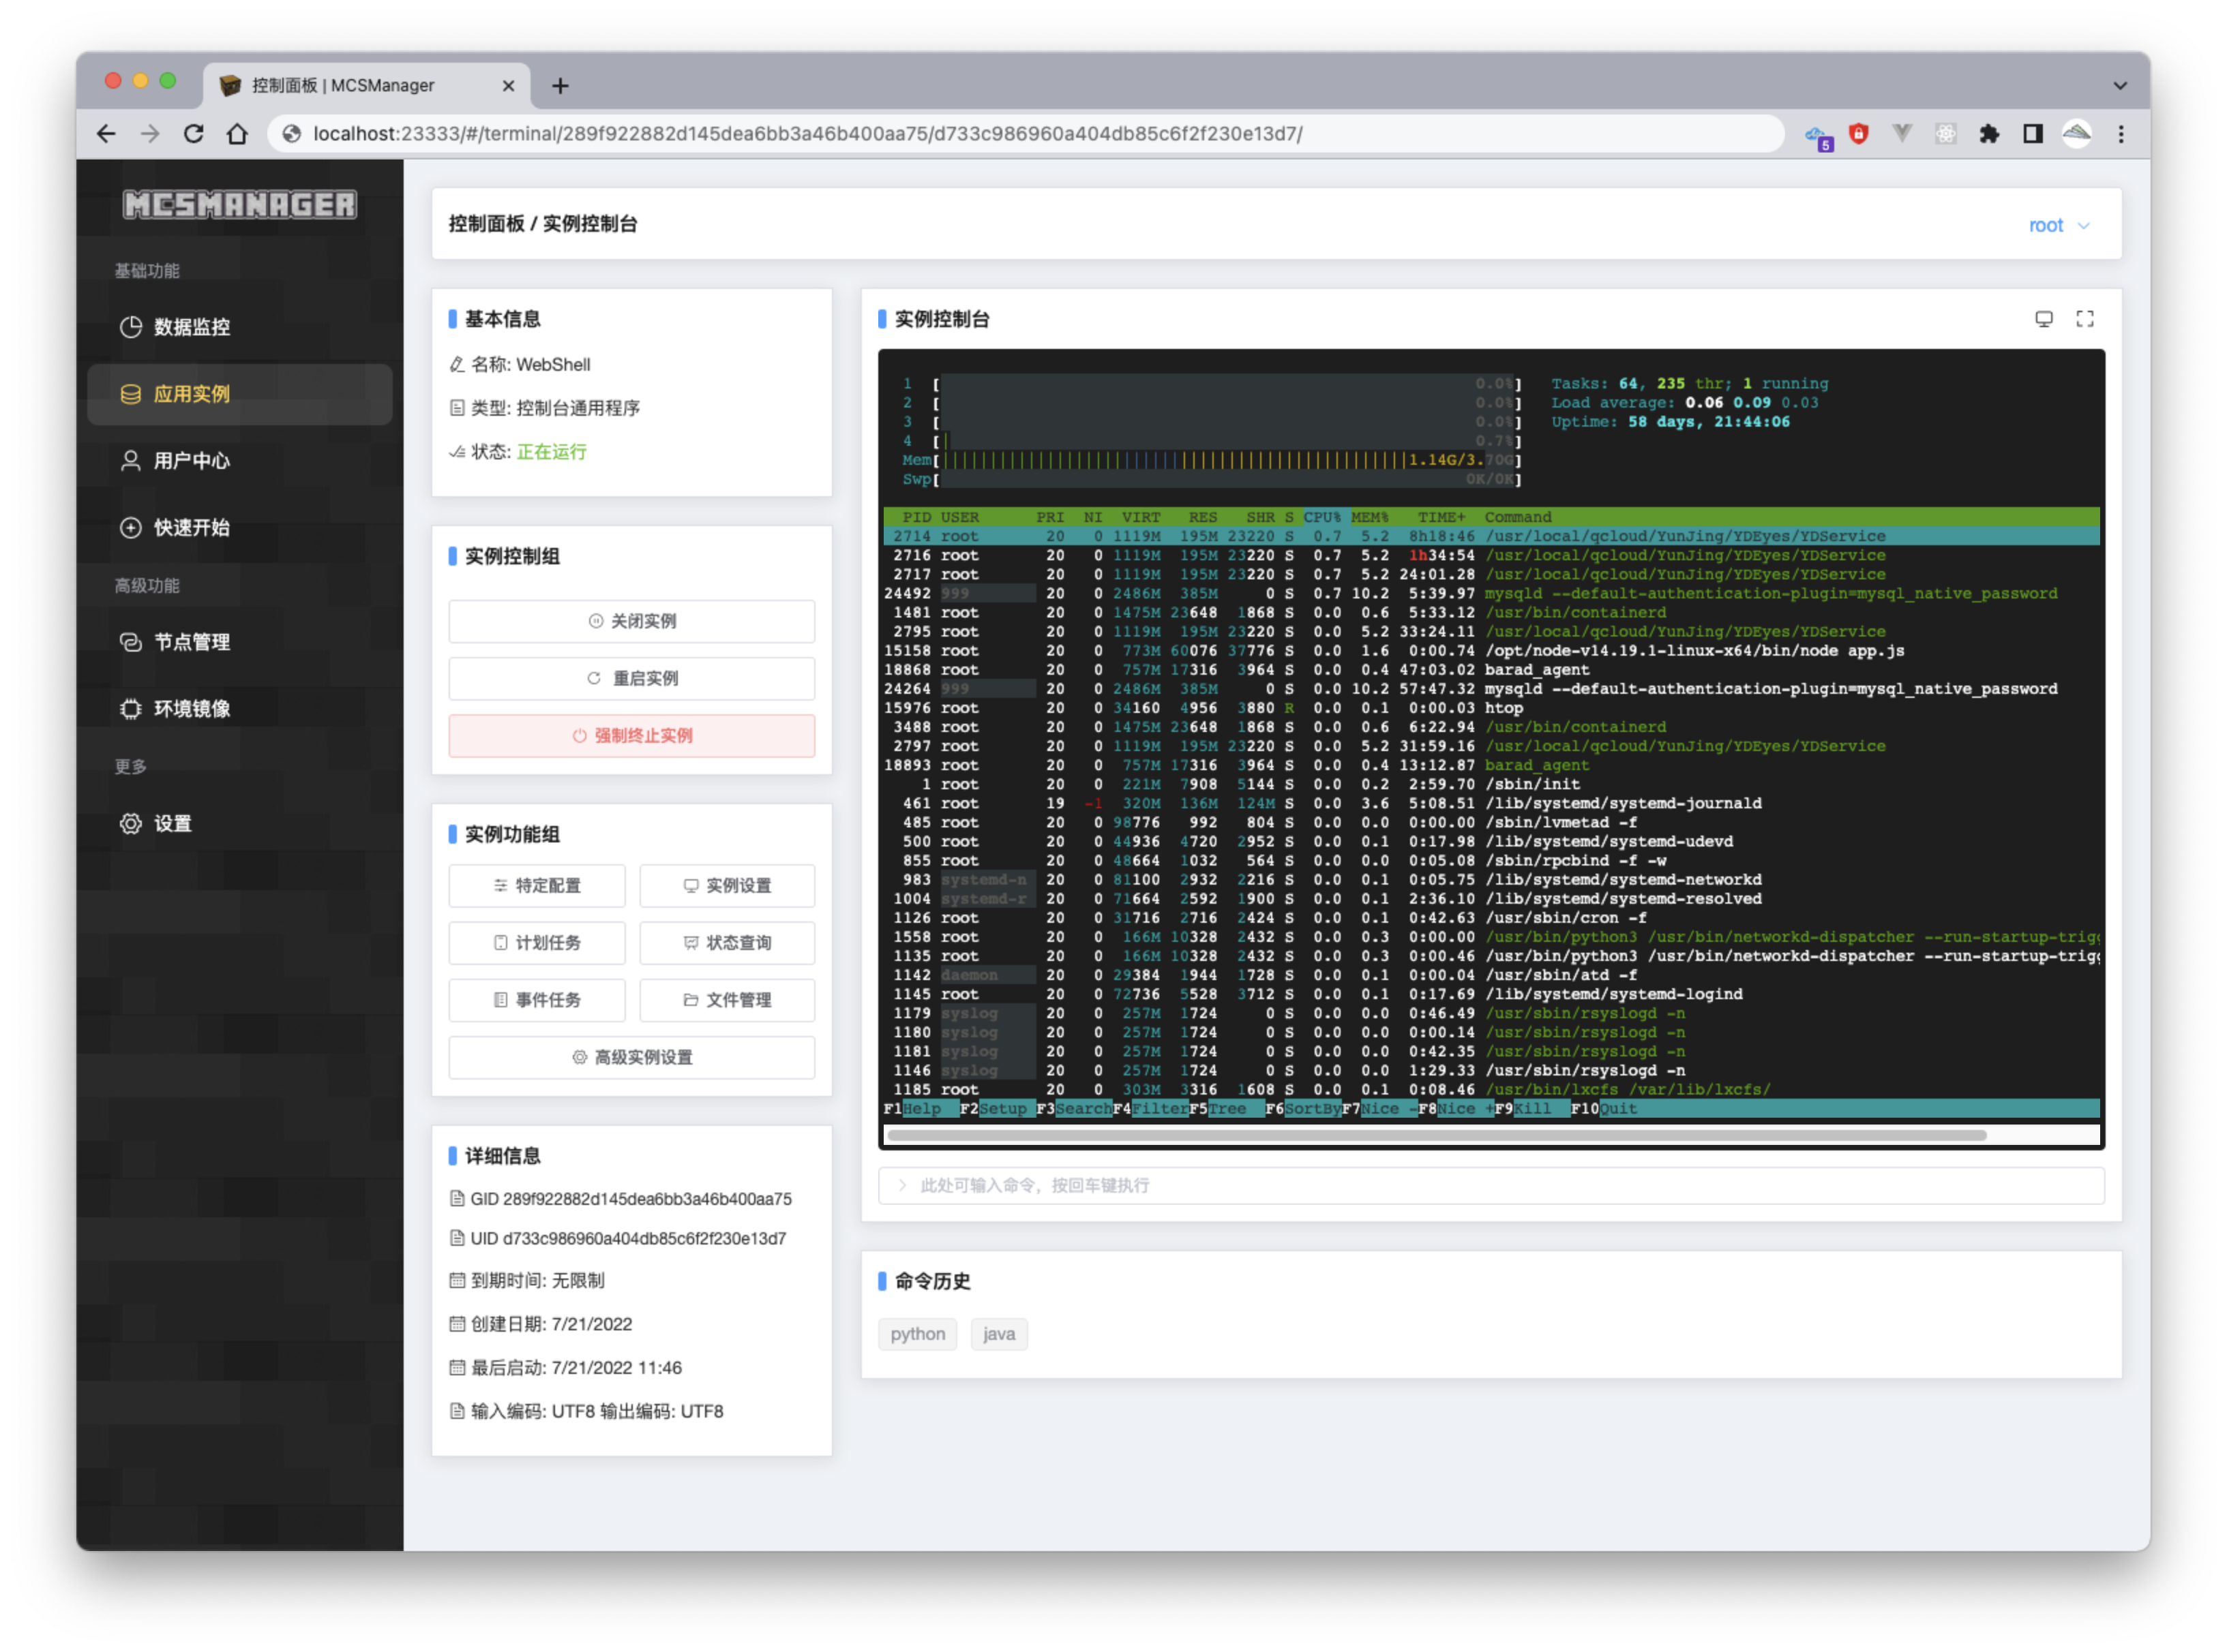Screen dimensions: 2227x1652
Task: Open 环境镜像 from the sidebar
Action: pyautogui.click(x=191, y=709)
